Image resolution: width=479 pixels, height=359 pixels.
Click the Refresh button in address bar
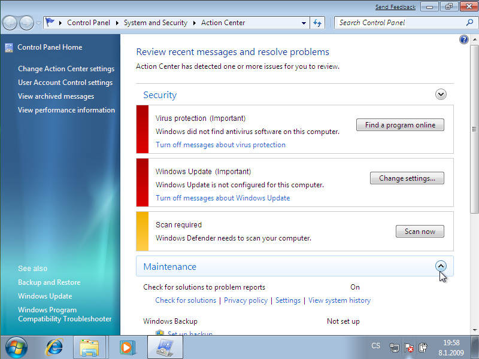(317, 23)
